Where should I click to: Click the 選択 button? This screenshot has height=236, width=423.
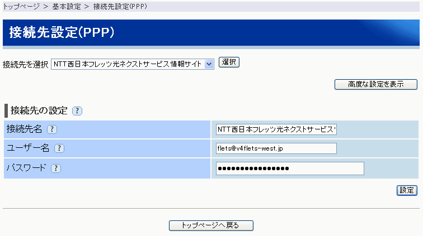pyautogui.click(x=229, y=62)
